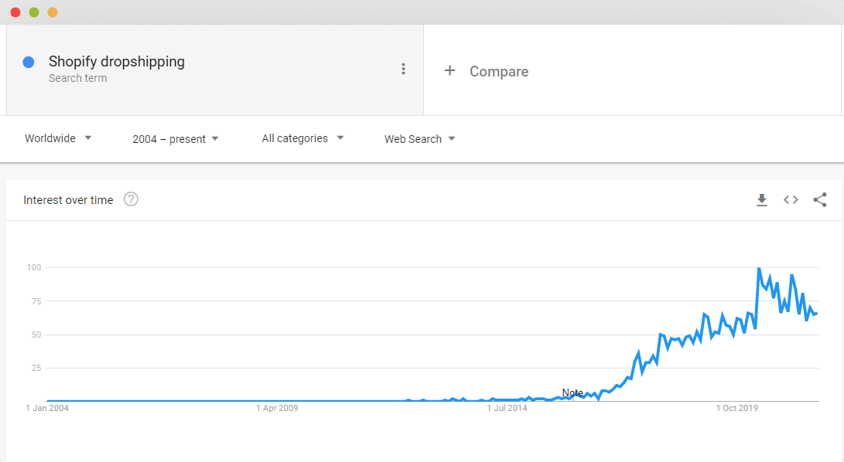This screenshot has height=462, width=844.
Task: Click the Interest over time heading
Action: [68, 200]
